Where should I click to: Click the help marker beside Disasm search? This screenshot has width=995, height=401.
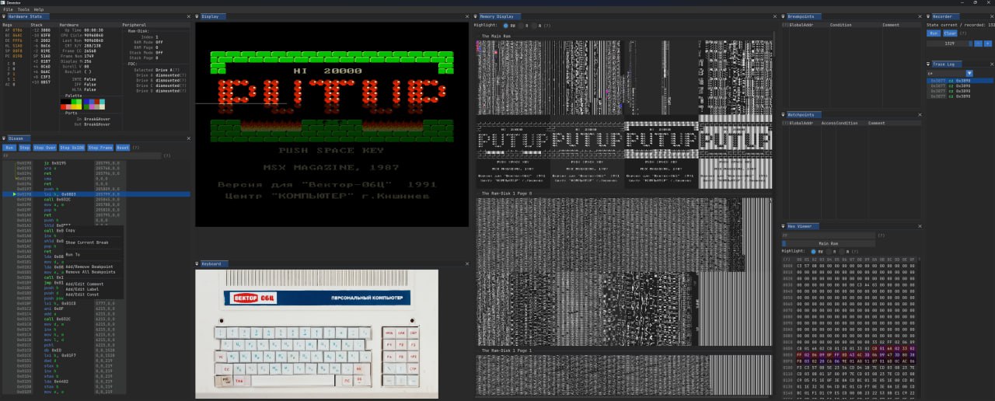pos(167,155)
